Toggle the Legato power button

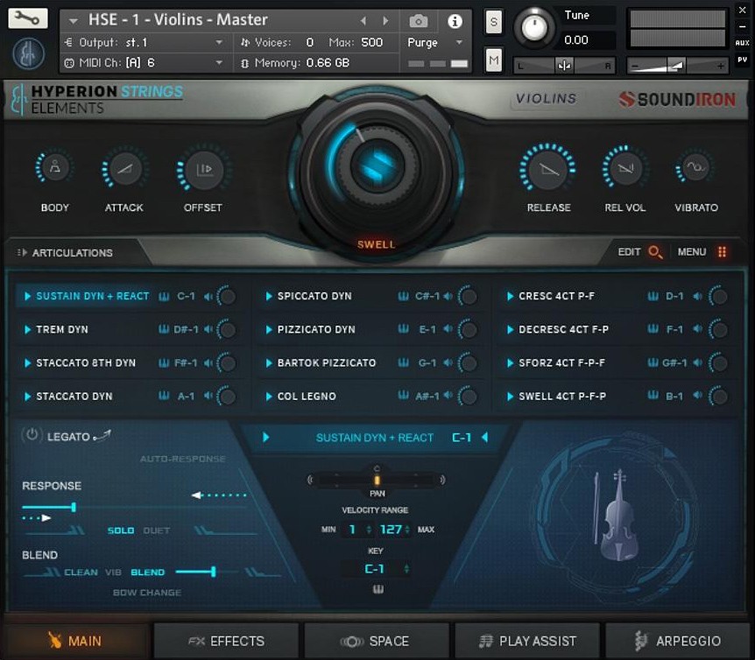coord(32,435)
